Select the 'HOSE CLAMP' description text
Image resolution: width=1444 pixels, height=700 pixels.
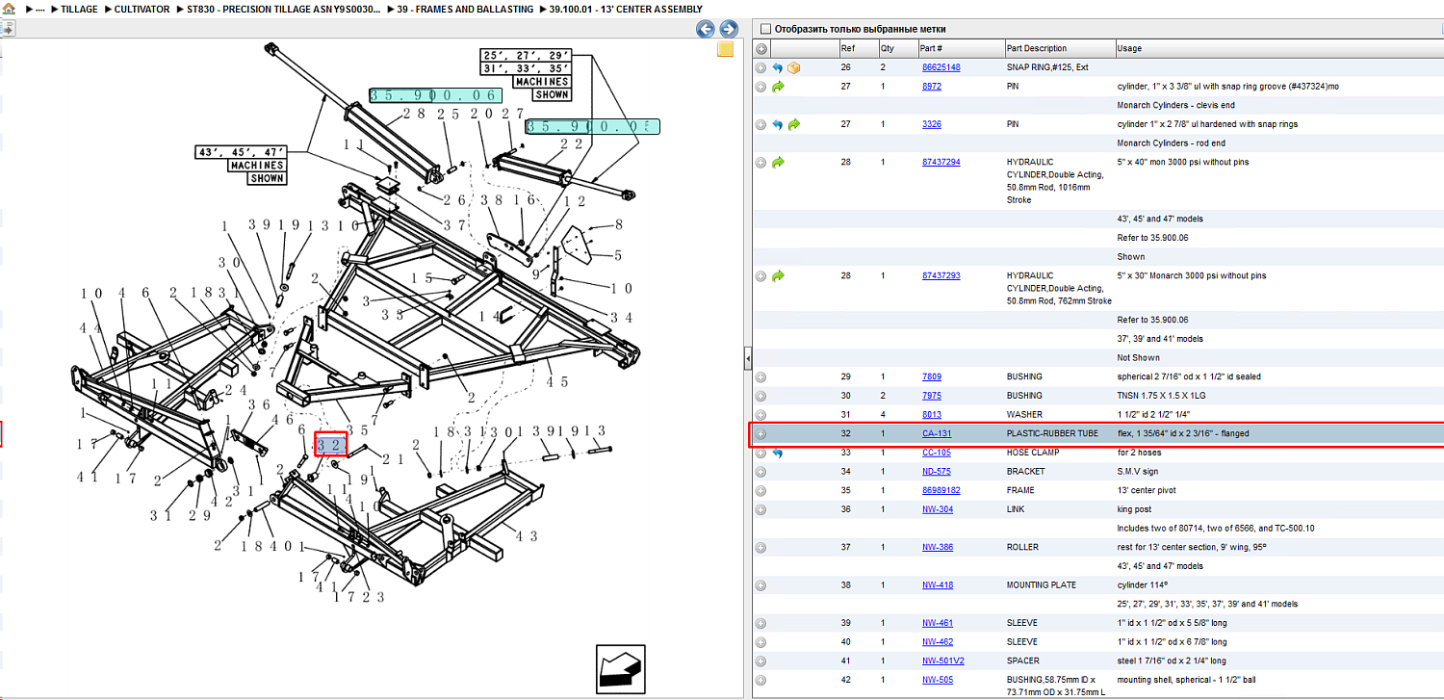1035,453
